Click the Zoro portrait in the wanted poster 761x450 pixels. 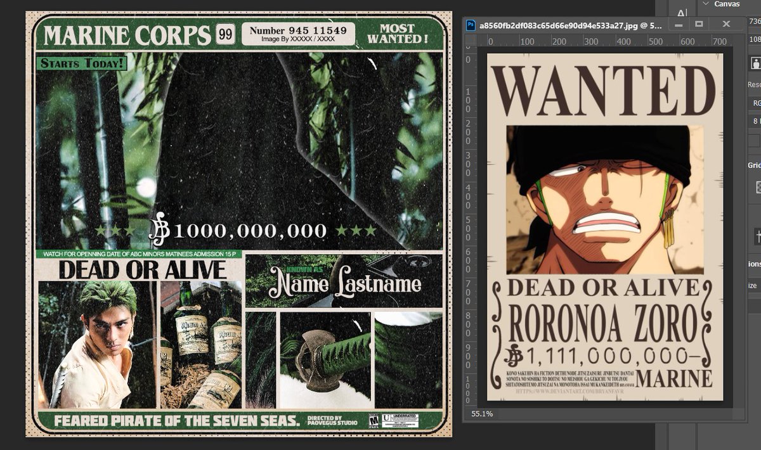(x=605, y=200)
